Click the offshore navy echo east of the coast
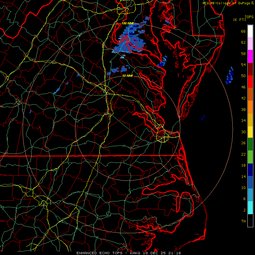The image size is (255, 255). [230, 75]
